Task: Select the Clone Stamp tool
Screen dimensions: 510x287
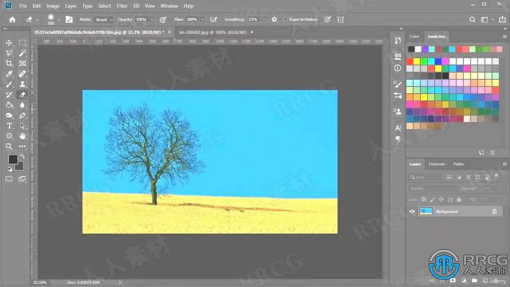Action: click(23, 84)
